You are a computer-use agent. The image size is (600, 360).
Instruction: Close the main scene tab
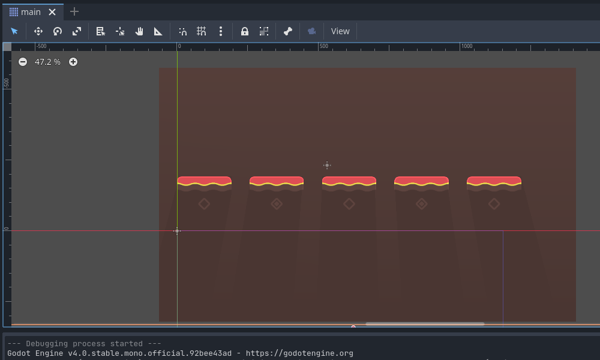52,12
